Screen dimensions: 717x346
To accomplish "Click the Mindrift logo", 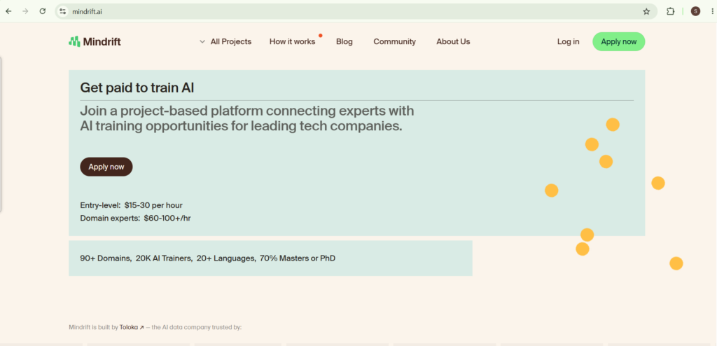I will [95, 41].
